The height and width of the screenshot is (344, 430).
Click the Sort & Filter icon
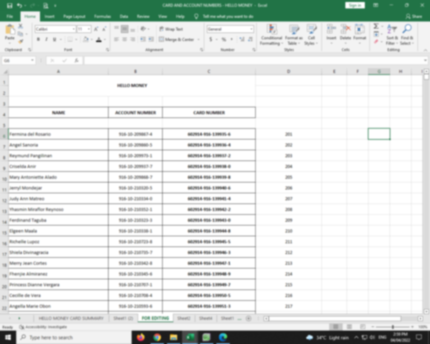pos(392,34)
